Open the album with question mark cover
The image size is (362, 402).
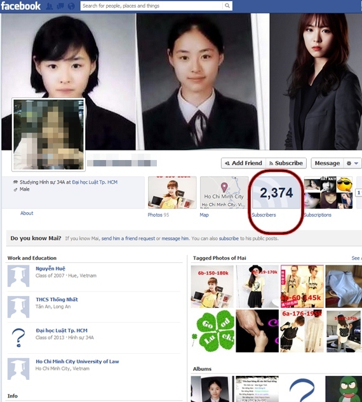click(x=302, y=389)
